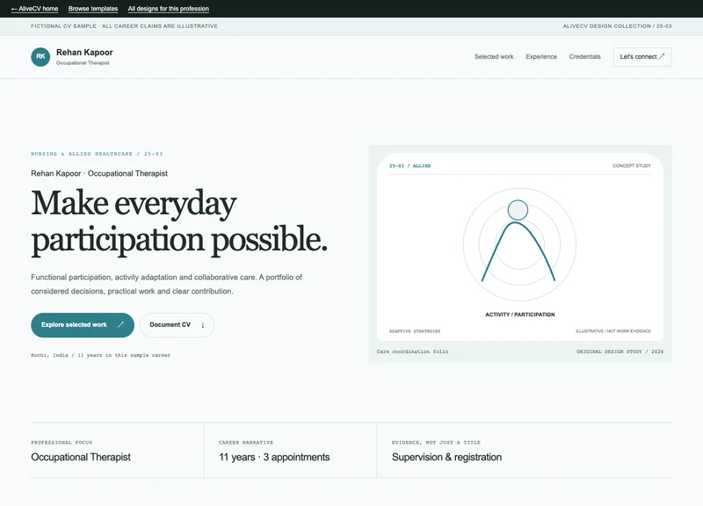The image size is (703, 506).
Task: Click 'ORIGINAL DESIGN STUDY / 2026' caption
Action: (620, 351)
